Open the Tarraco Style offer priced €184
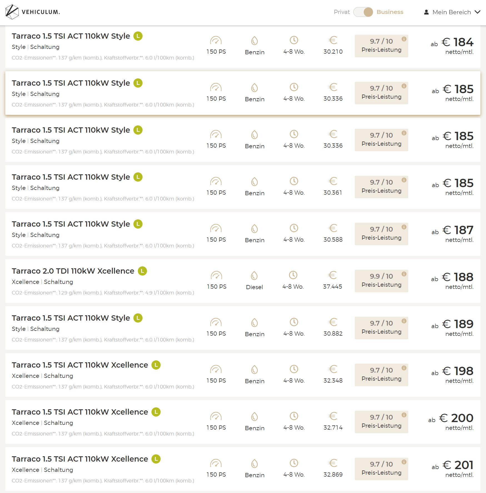 (x=243, y=47)
